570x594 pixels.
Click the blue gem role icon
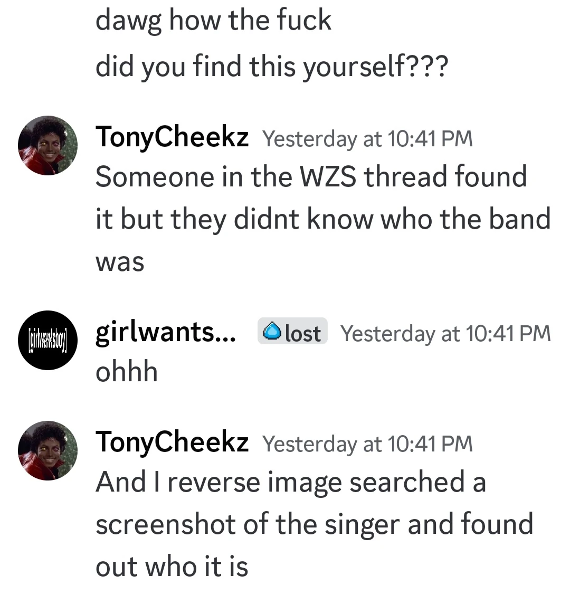pos(272,332)
